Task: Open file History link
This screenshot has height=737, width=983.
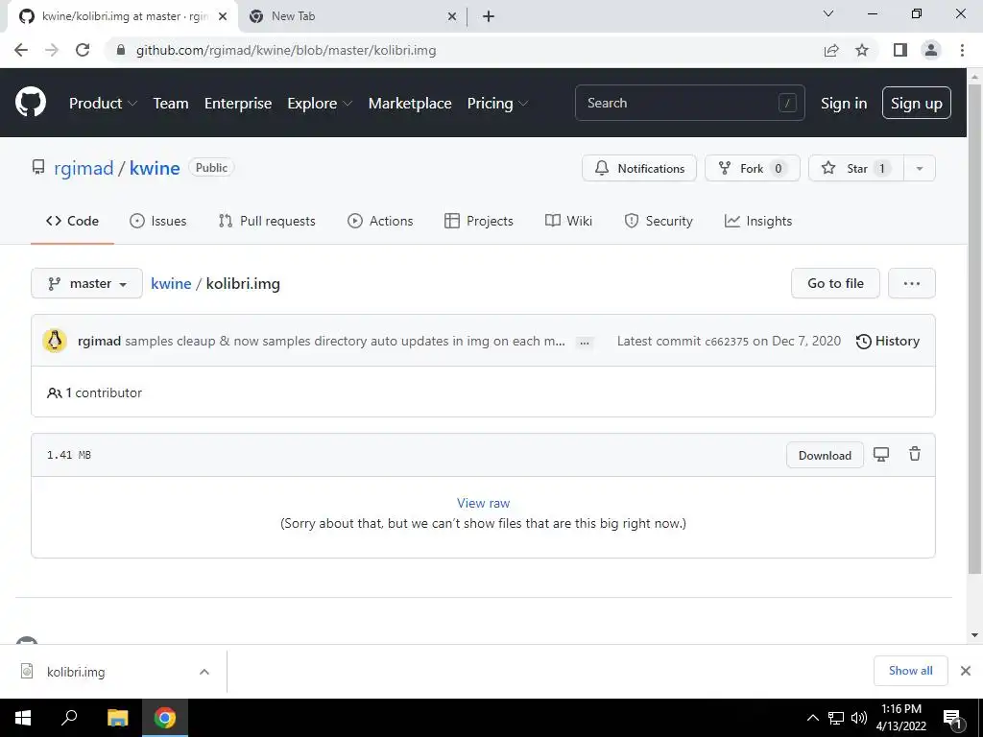Action: (x=888, y=341)
